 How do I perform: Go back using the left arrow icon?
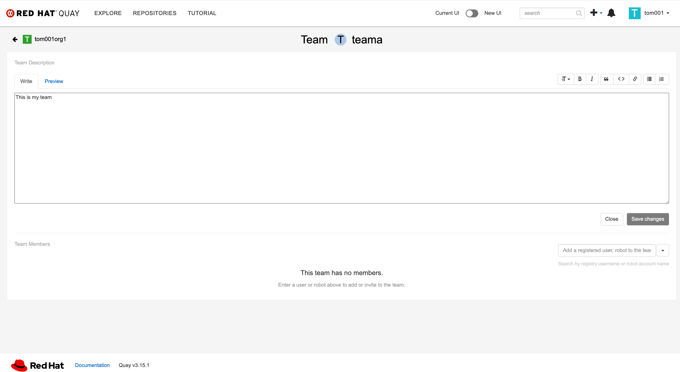(x=15, y=39)
